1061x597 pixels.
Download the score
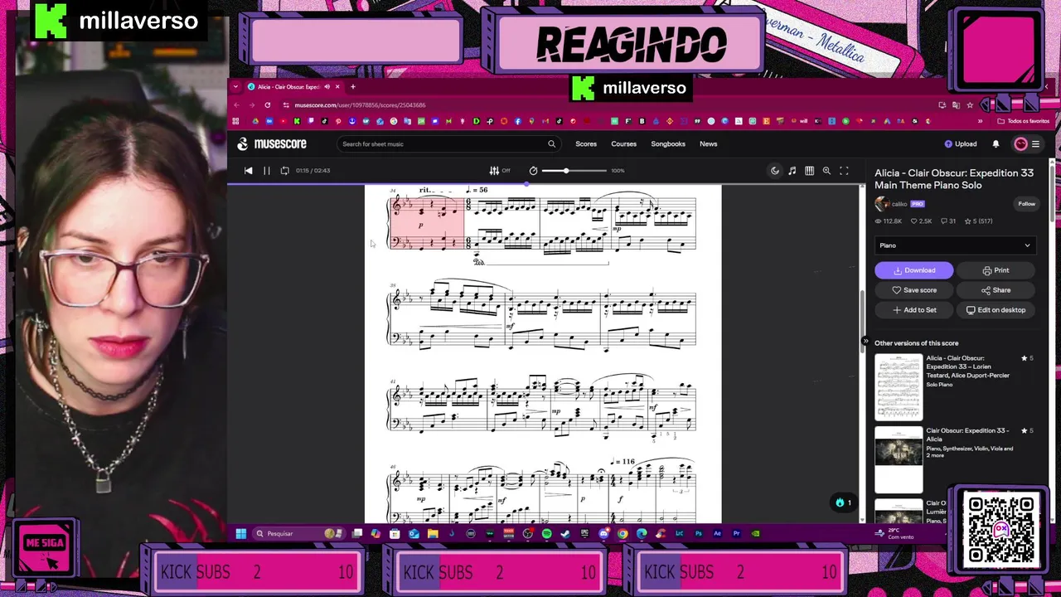click(x=913, y=270)
